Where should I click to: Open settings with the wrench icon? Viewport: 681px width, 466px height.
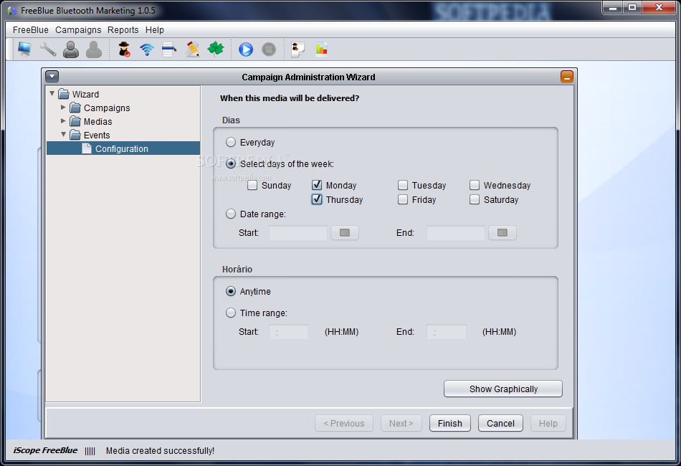point(48,49)
